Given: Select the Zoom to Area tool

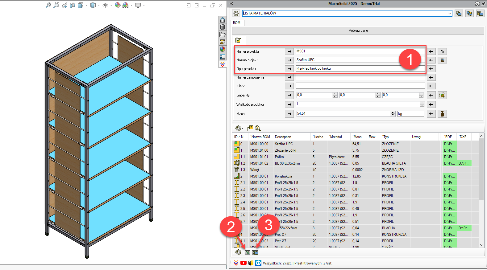Looking at the screenshot, I should pos(56,5).
